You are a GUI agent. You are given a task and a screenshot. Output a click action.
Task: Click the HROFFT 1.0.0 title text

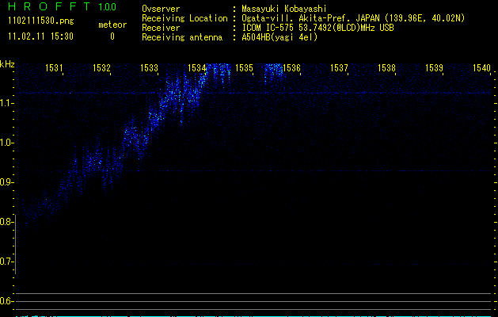click(62, 6)
